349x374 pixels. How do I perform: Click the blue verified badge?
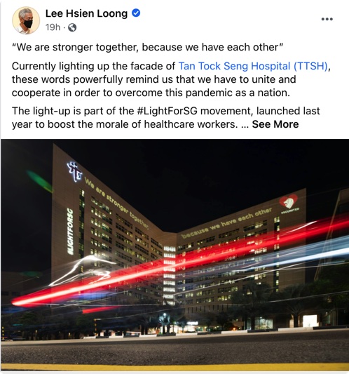136,13
